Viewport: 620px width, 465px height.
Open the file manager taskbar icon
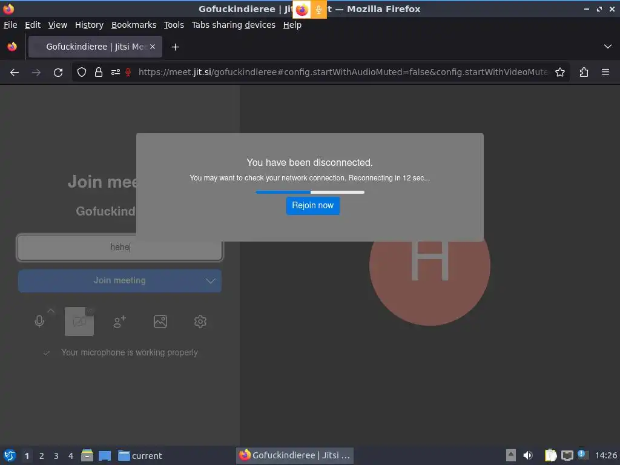(87, 455)
